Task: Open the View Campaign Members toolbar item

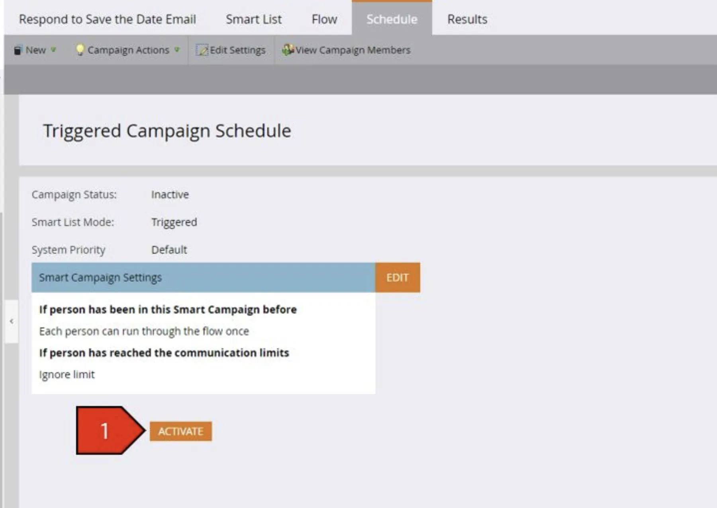Action: (346, 50)
